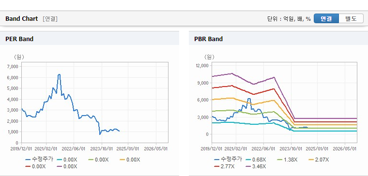Toggle 수정주가 series in PBR Band legend

(228, 160)
